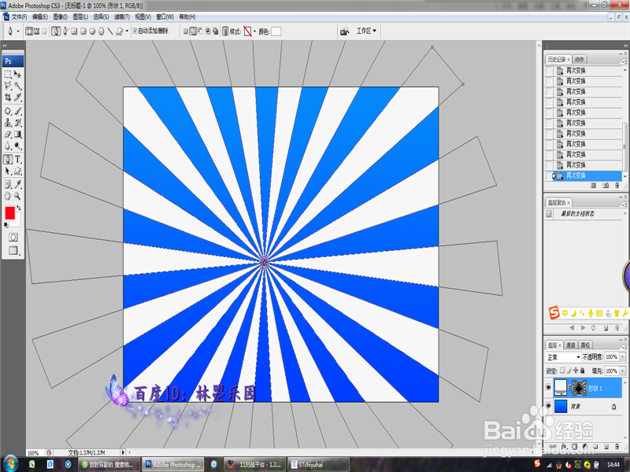Image resolution: width=630 pixels, height=472 pixels.
Task: Click red foreground color swatch
Action: [9, 213]
